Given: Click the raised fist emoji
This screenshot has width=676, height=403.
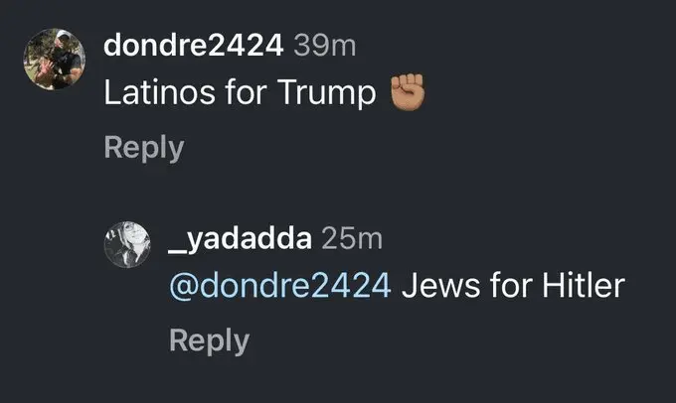Looking at the screenshot, I should pos(405,94).
